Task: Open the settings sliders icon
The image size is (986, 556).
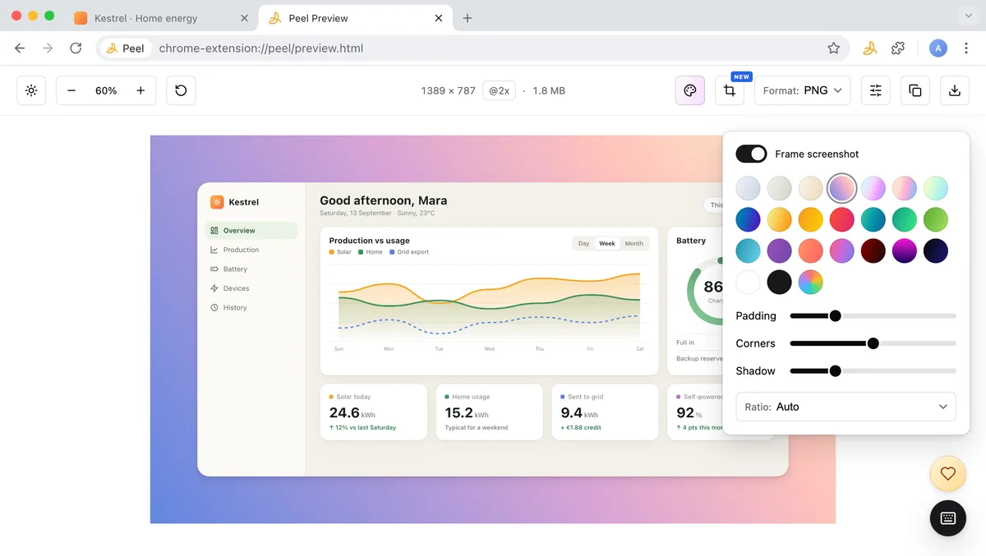Action: 876,90
